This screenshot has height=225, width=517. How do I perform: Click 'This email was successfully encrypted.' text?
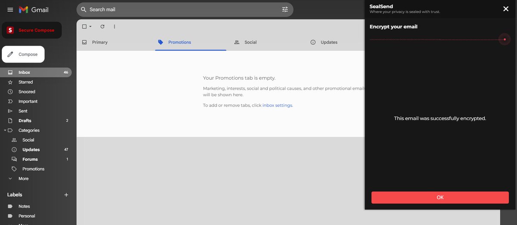pos(440,118)
